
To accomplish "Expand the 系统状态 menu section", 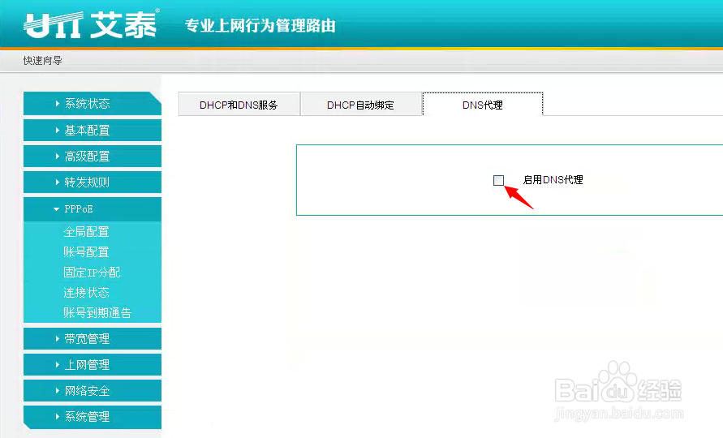I will click(93, 103).
